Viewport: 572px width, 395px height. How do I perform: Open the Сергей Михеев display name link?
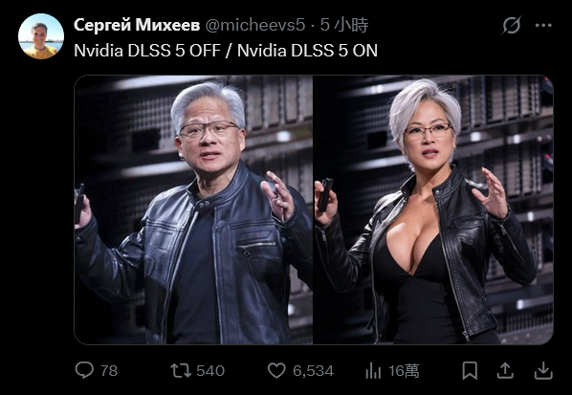click(137, 25)
